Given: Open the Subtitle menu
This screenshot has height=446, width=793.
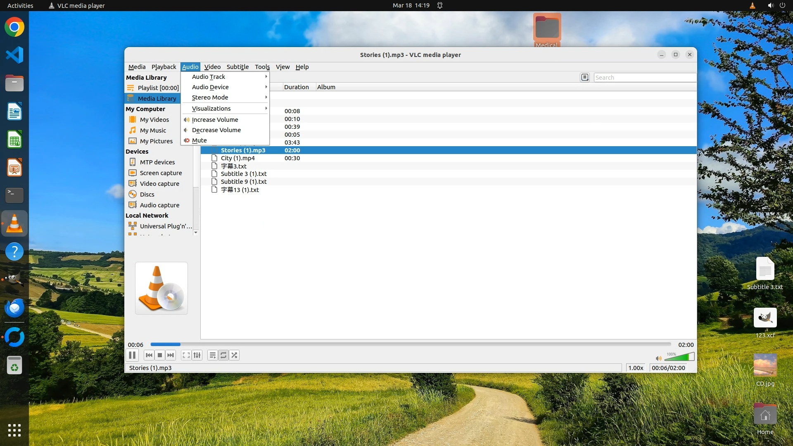Looking at the screenshot, I should tap(237, 67).
